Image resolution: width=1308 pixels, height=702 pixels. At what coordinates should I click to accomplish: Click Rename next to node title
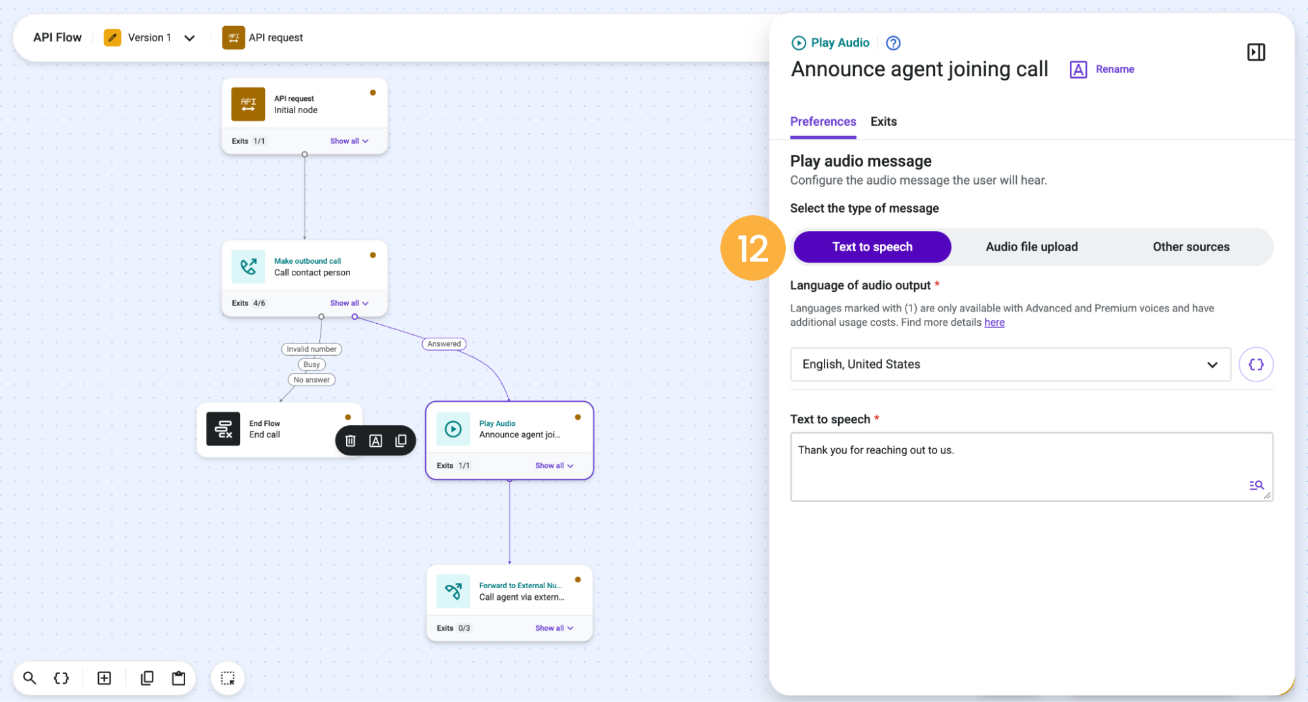(1102, 69)
